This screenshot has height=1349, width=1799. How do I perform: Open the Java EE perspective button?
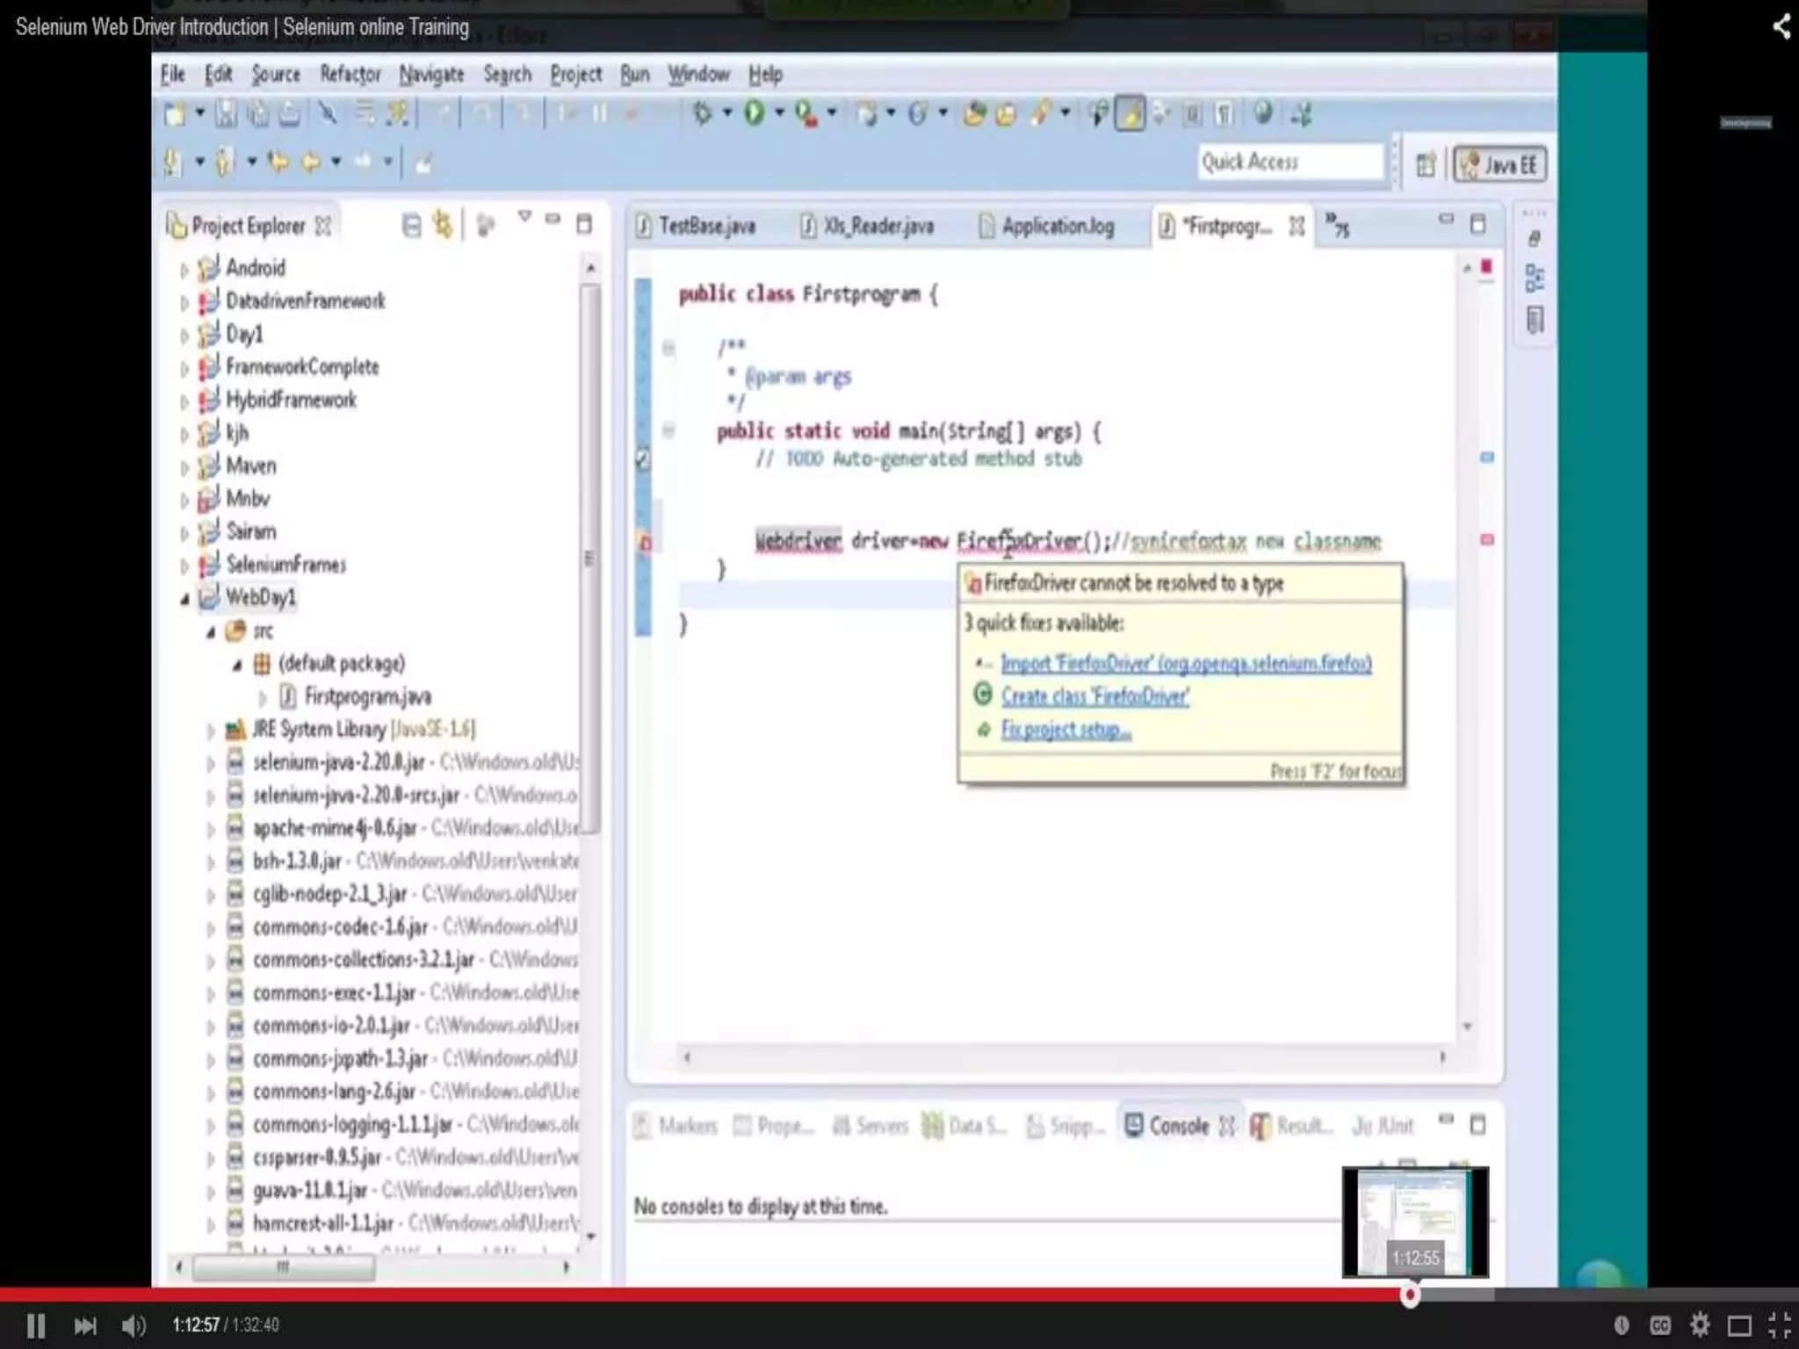(x=1500, y=164)
